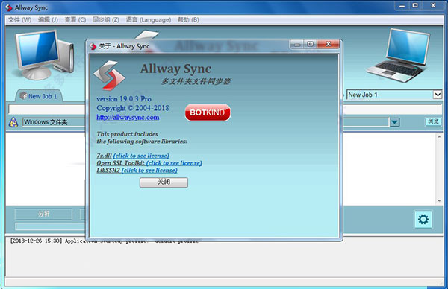448x289 pixels.
Task: Maximize the main Allway Sync window
Action: pos(415,6)
